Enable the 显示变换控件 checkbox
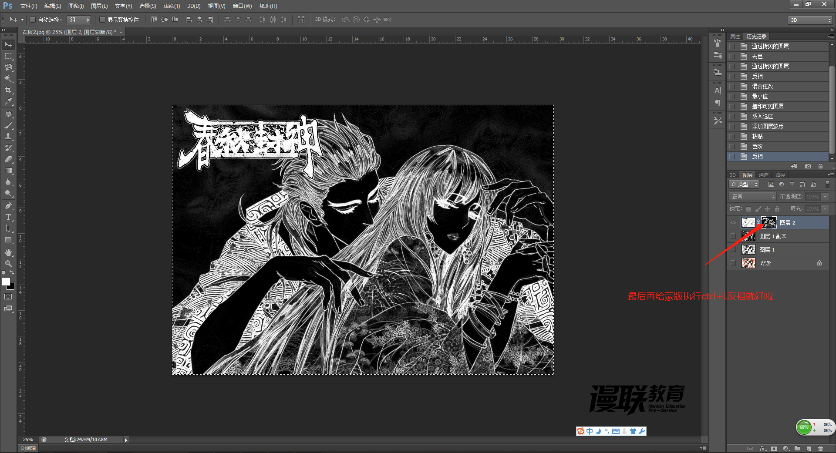This screenshot has height=453, width=836. [x=102, y=20]
